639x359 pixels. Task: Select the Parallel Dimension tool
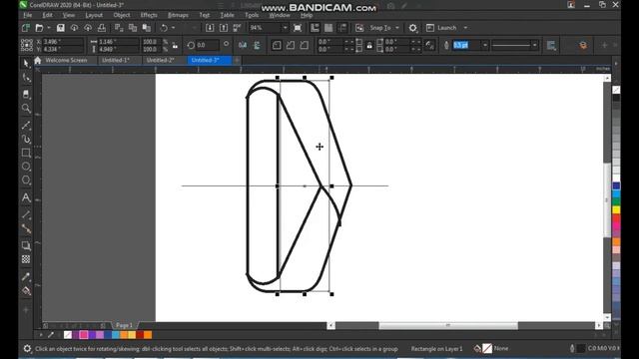click(26, 214)
